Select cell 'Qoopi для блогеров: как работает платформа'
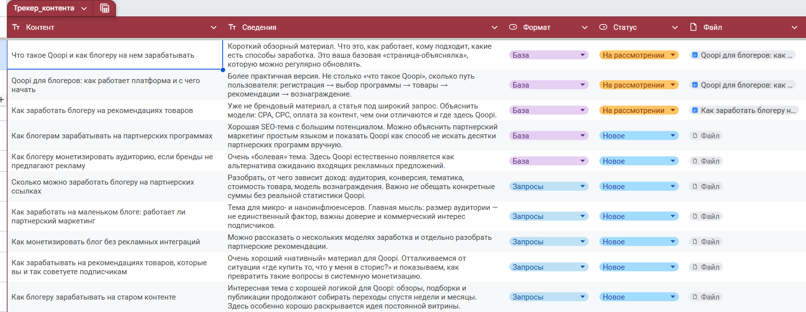Screen dimensions: 806x312 [115, 85]
